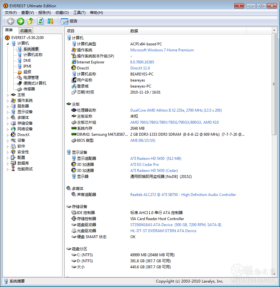Click the Refresh toolbar icon

[x=40, y=21]
